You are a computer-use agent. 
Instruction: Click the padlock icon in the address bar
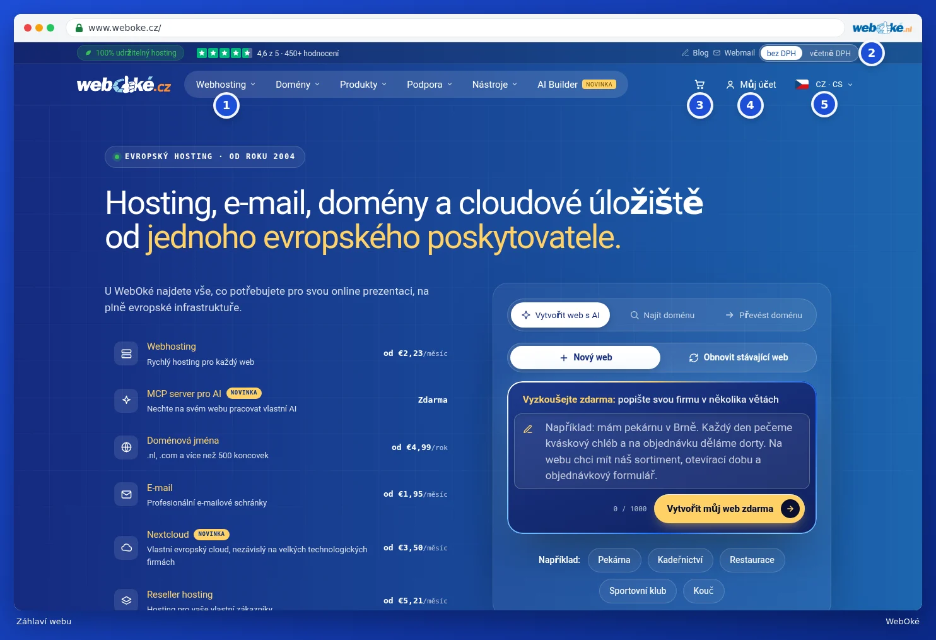coord(79,28)
